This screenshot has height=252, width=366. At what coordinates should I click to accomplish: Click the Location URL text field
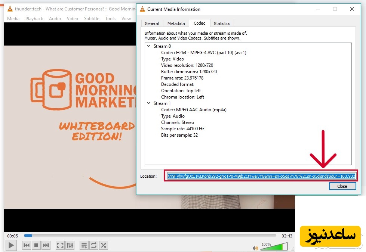pos(261,176)
